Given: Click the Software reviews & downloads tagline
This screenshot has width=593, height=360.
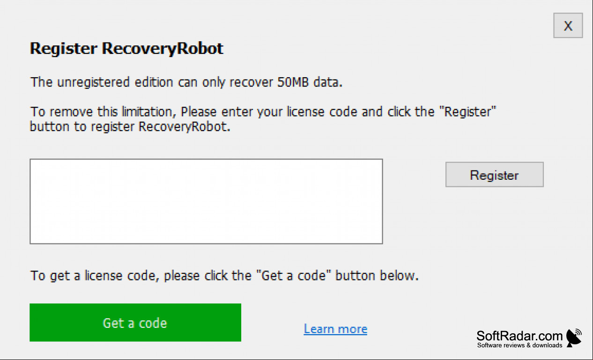Looking at the screenshot, I should [519, 345].
